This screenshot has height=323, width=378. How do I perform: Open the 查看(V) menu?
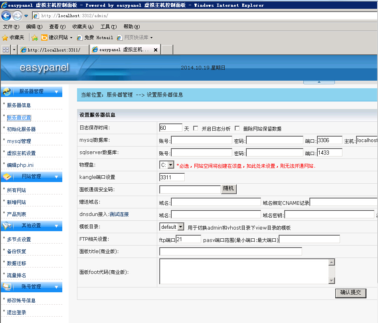[x=57, y=27]
